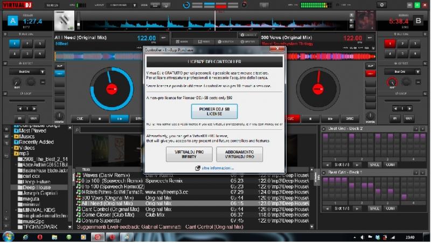Toggle left deck SLIP mode button
This screenshot has width=431, height=243.
coord(60,66)
